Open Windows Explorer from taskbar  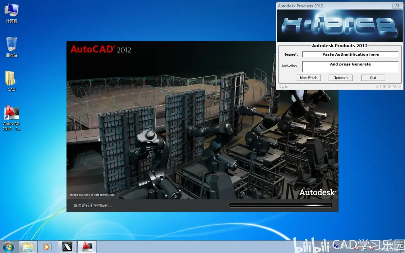pos(28,247)
